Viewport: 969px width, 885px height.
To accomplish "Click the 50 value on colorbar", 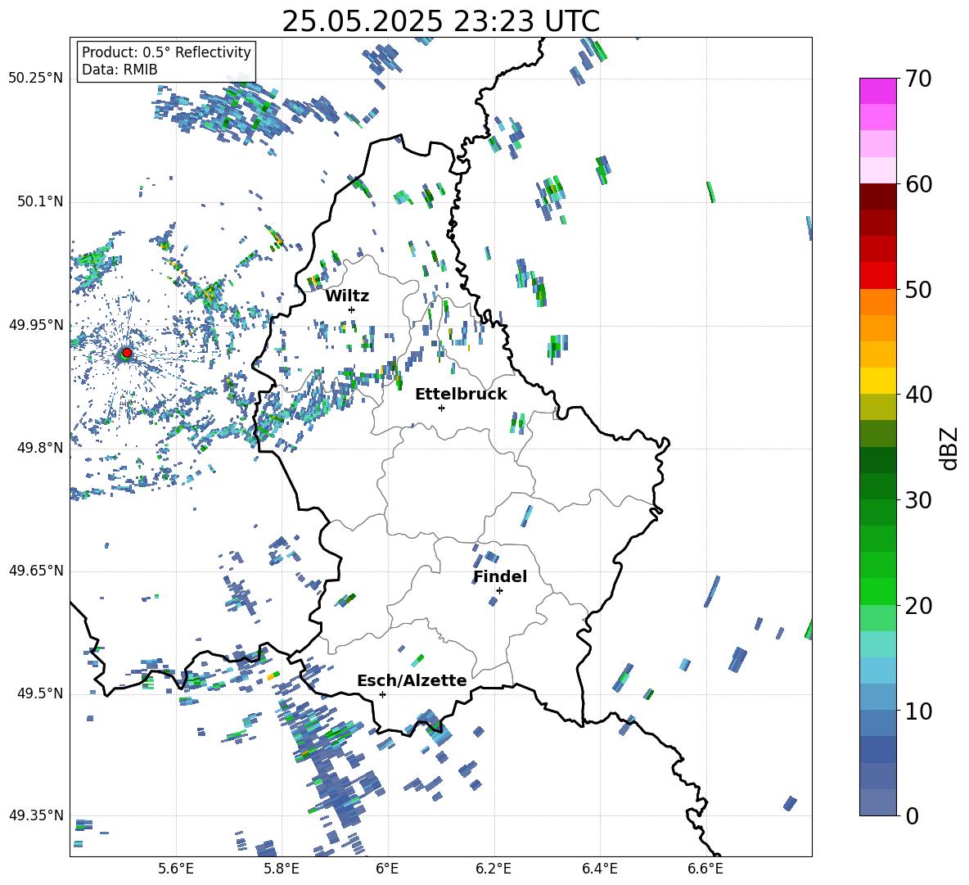I will click(x=918, y=290).
